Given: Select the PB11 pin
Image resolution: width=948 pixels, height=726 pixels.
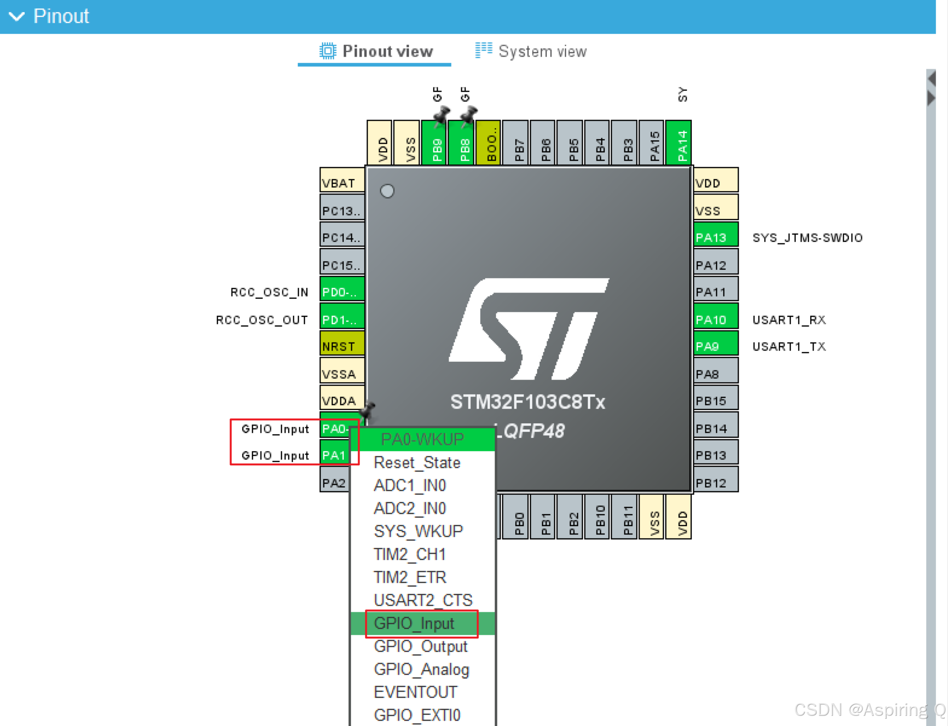Looking at the screenshot, I should click(x=625, y=517).
